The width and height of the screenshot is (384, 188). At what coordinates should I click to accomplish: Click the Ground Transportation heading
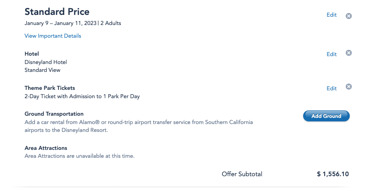coord(54,114)
